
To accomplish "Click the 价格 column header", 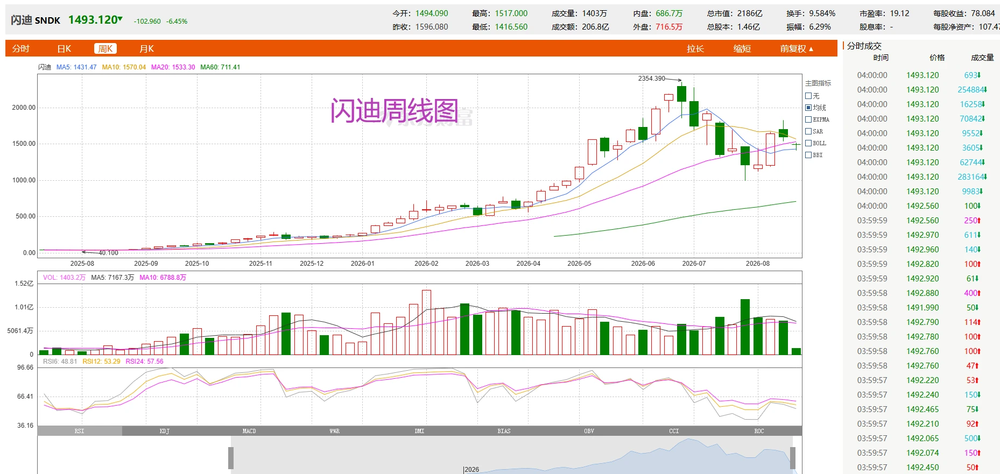I will pos(937,58).
